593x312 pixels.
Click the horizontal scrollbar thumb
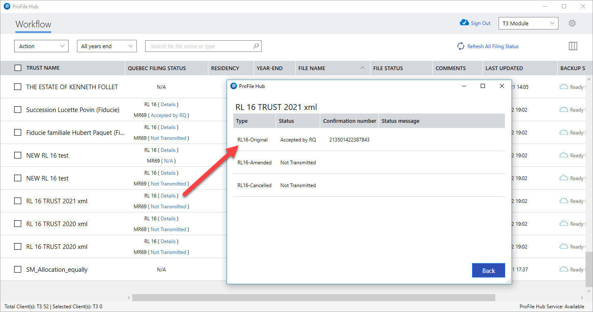(x=314, y=297)
